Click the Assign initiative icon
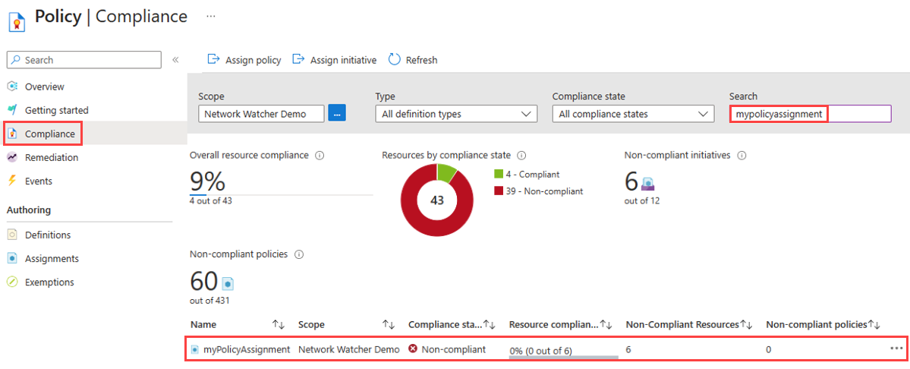Image resolution: width=910 pixels, height=369 pixels. pyautogui.click(x=298, y=59)
